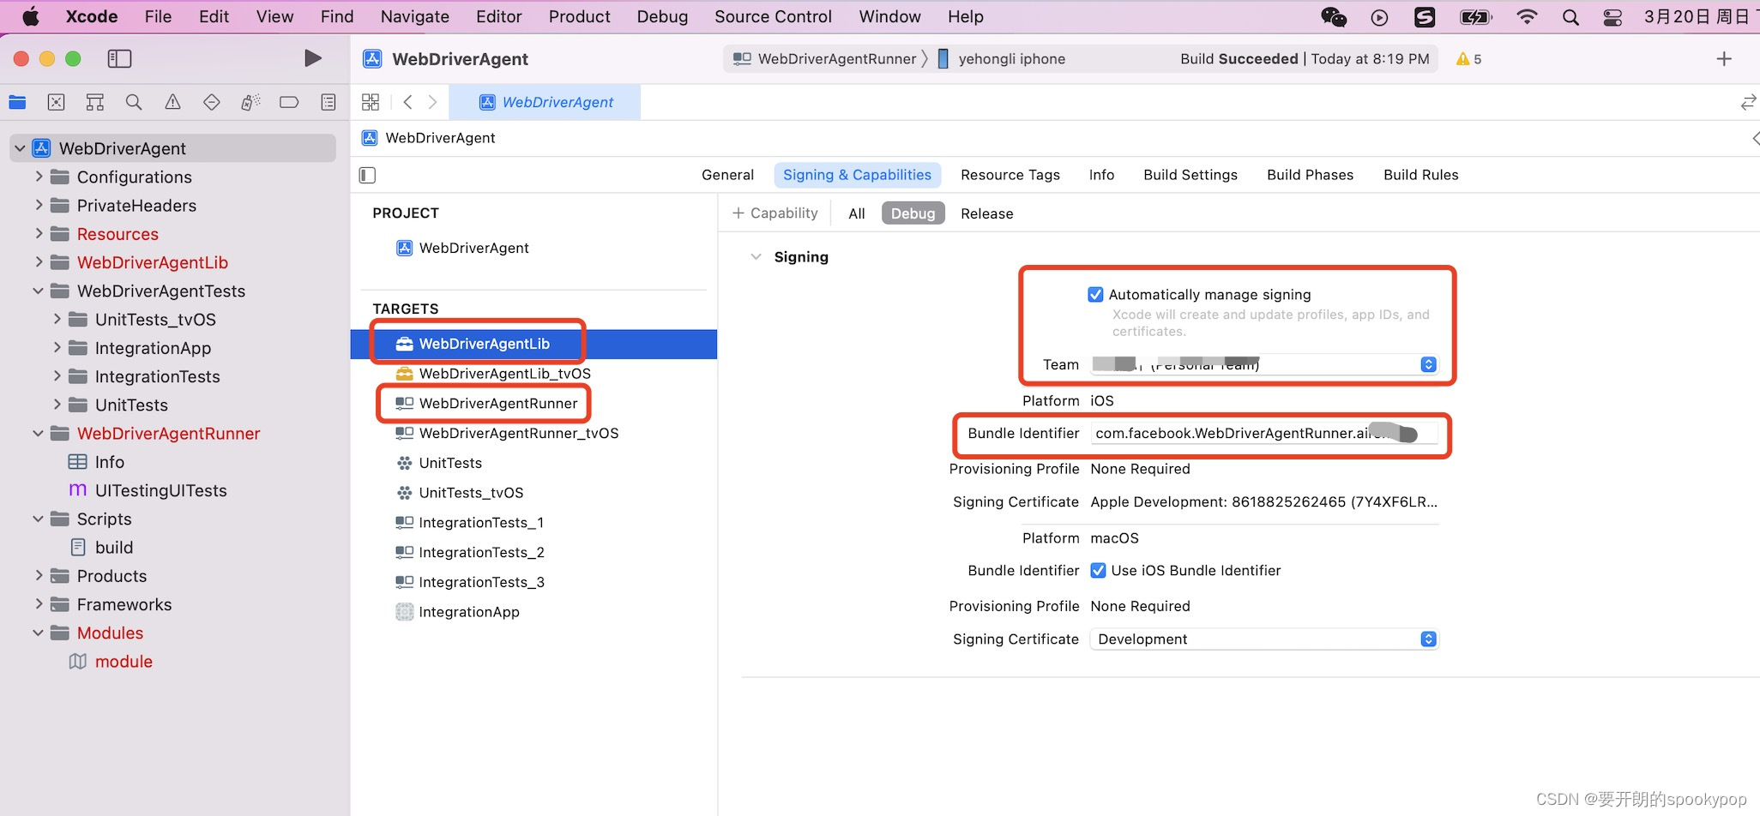
Task: Open the Build Phases tab
Action: pyautogui.click(x=1310, y=175)
